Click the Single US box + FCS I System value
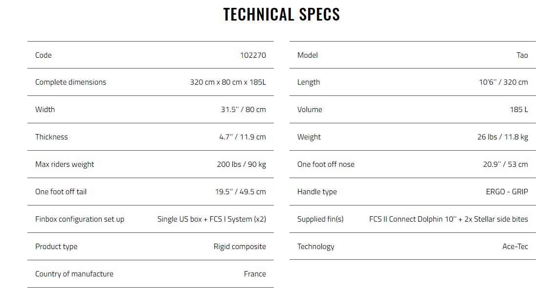This screenshot has width=556, height=296. point(212,219)
